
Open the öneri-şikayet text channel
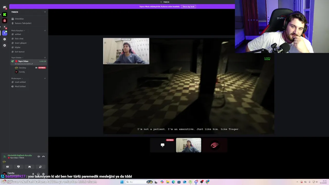(21, 43)
